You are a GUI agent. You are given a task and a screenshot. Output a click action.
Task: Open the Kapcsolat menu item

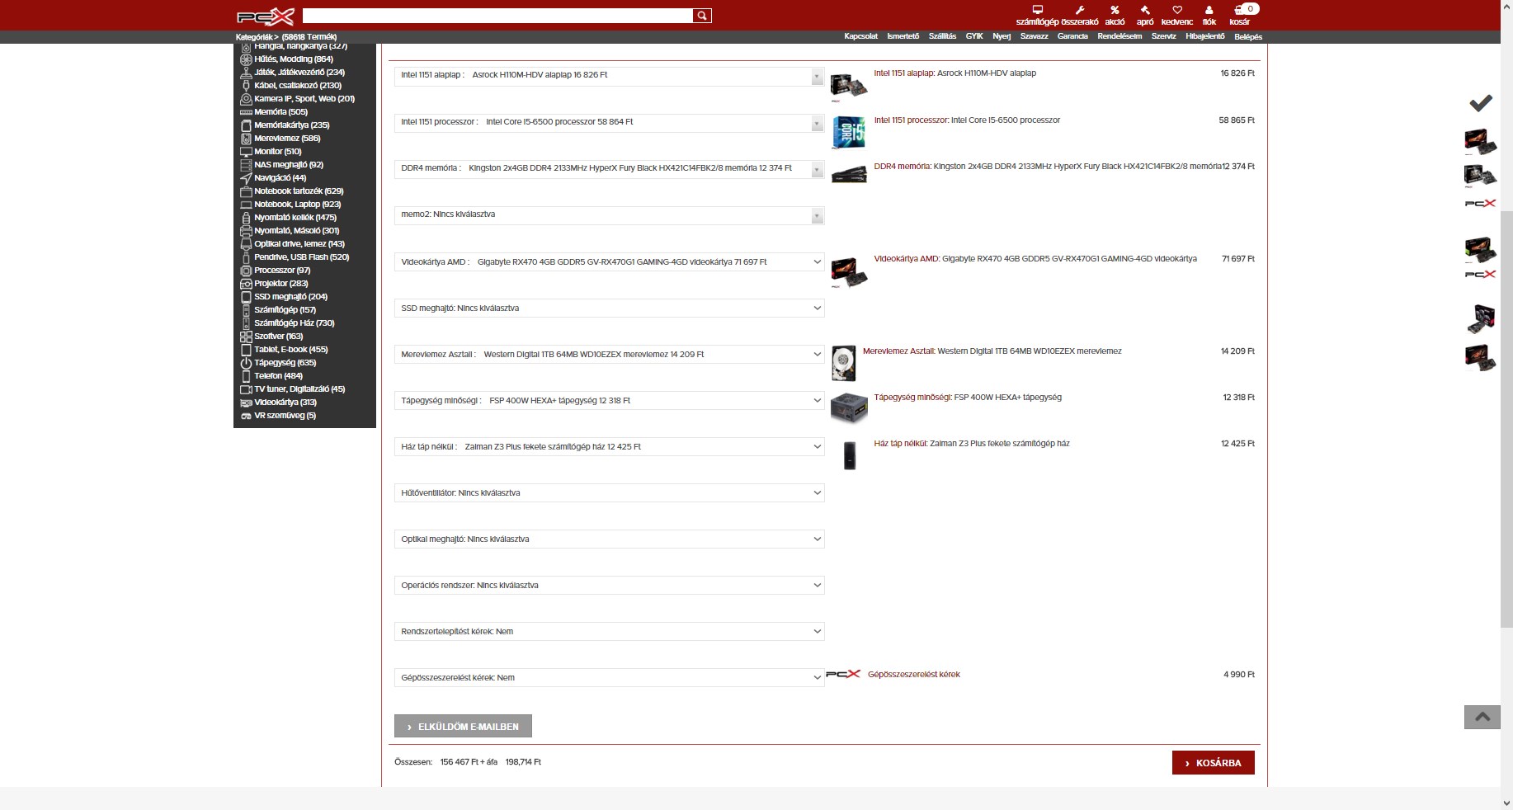[x=860, y=36]
